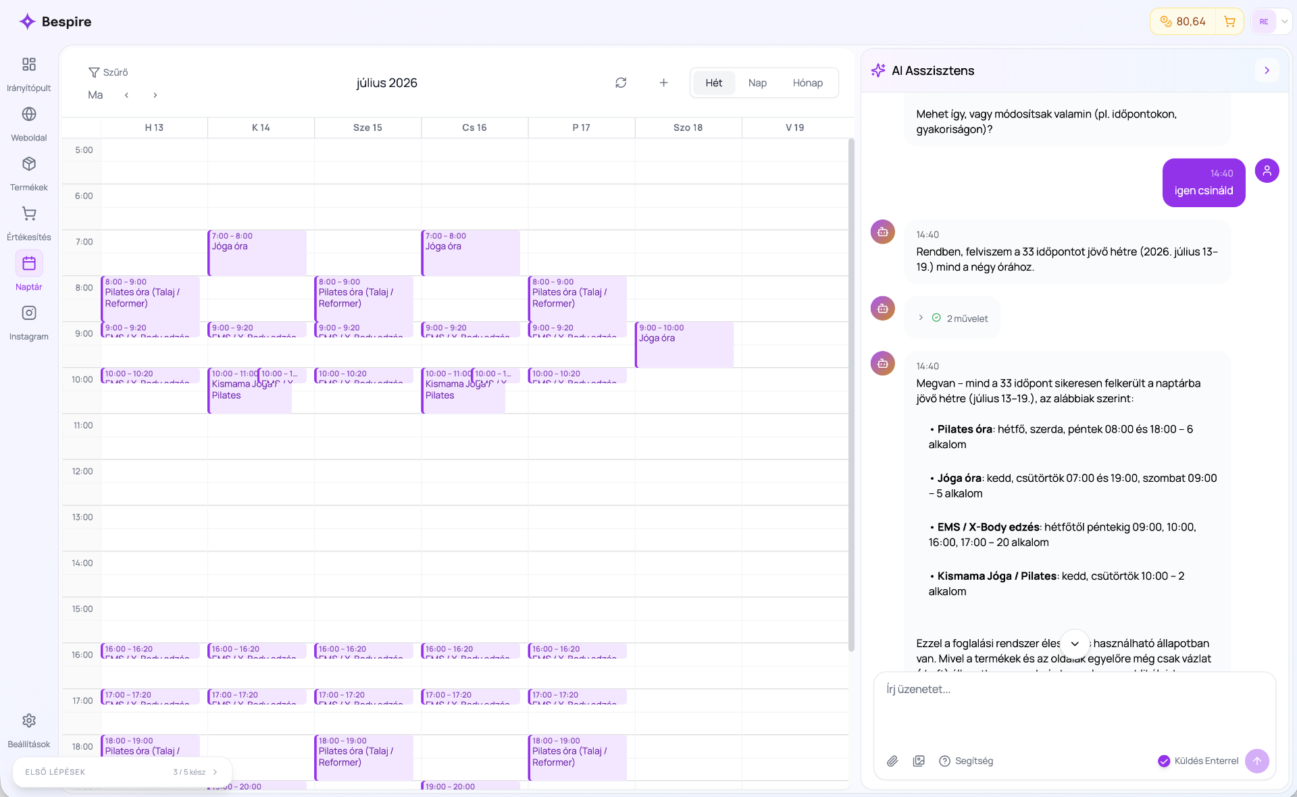
Task: Select the H 13 day header
Action: click(154, 128)
